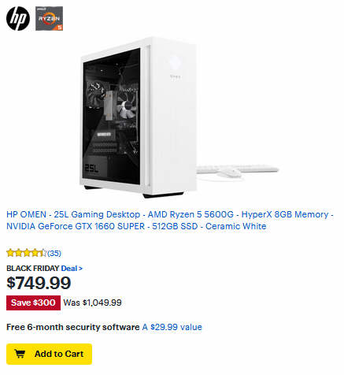This screenshot has height=375, width=344.
Task: Click the red Save $300 badge
Action: pos(33,303)
